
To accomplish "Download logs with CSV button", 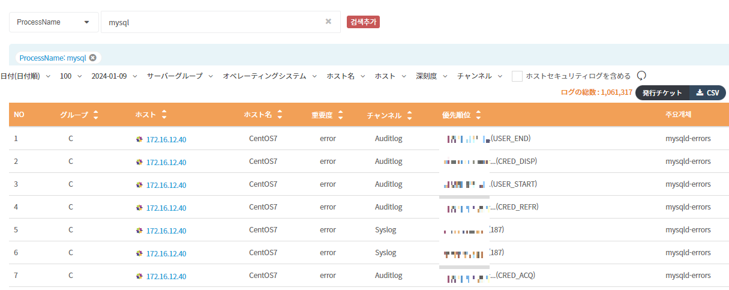I will [x=708, y=93].
